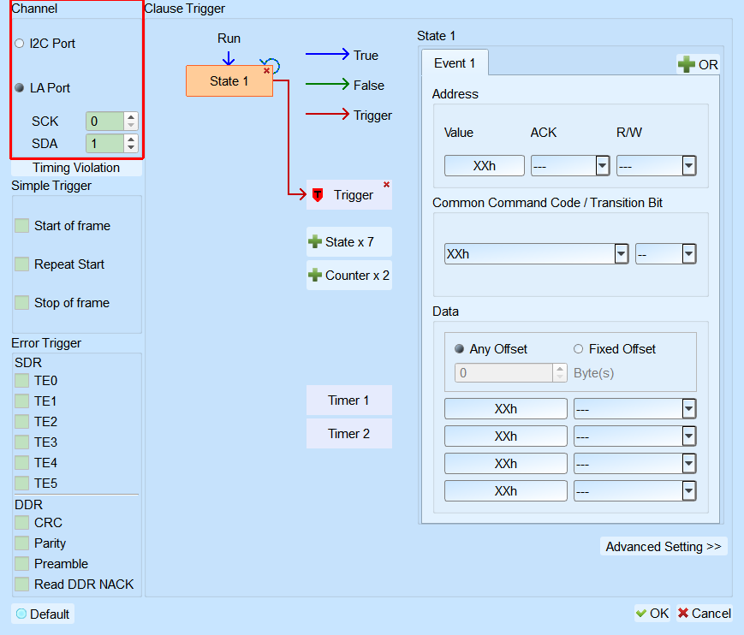Open the Address R/W dropdown
Image resolution: width=744 pixels, height=635 pixels.
(657, 166)
